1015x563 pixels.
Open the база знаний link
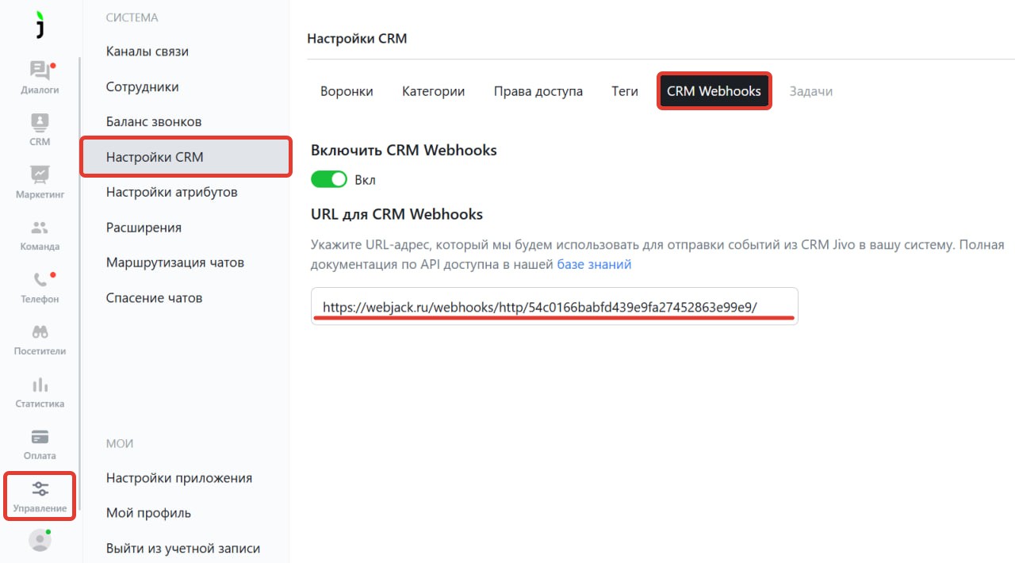point(594,264)
